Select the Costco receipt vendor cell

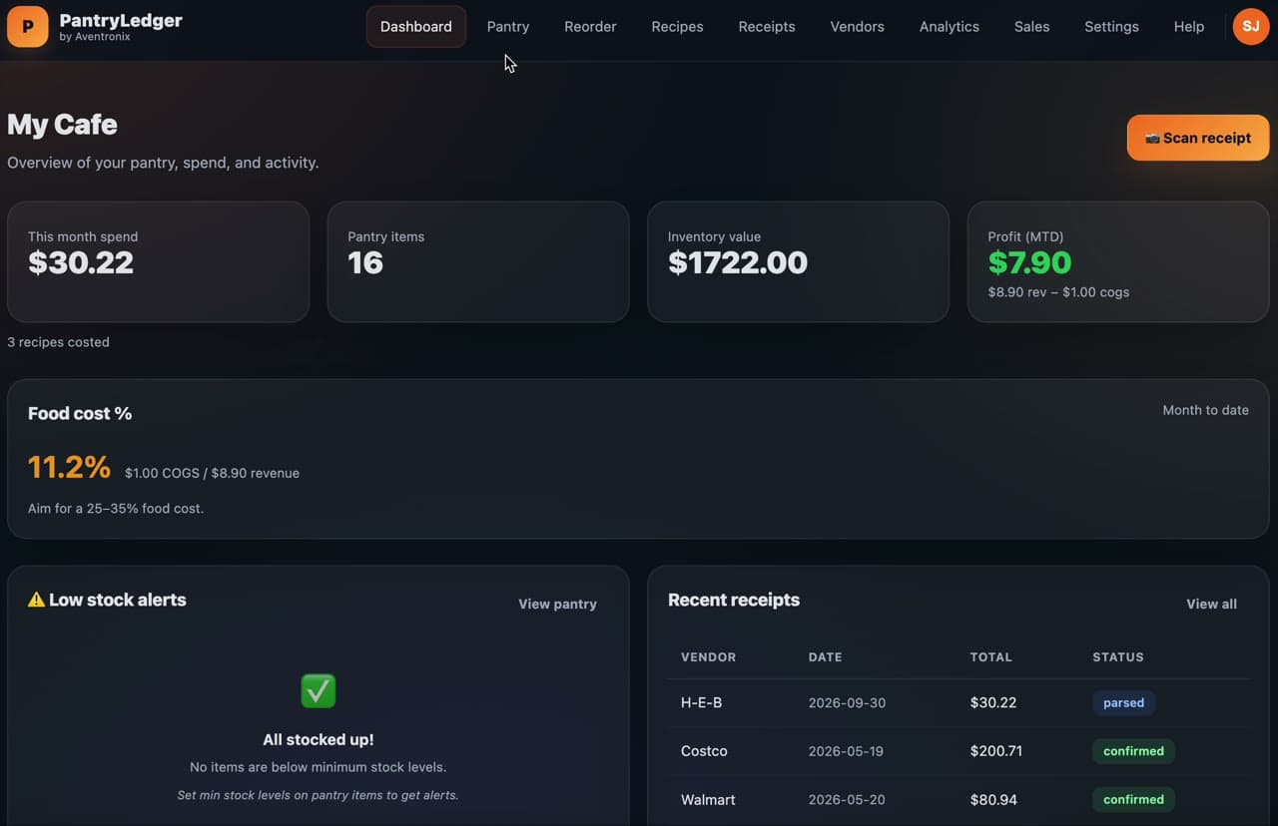click(x=704, y=751)
